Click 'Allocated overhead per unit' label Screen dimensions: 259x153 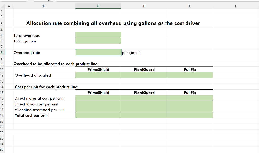point(40,110)
